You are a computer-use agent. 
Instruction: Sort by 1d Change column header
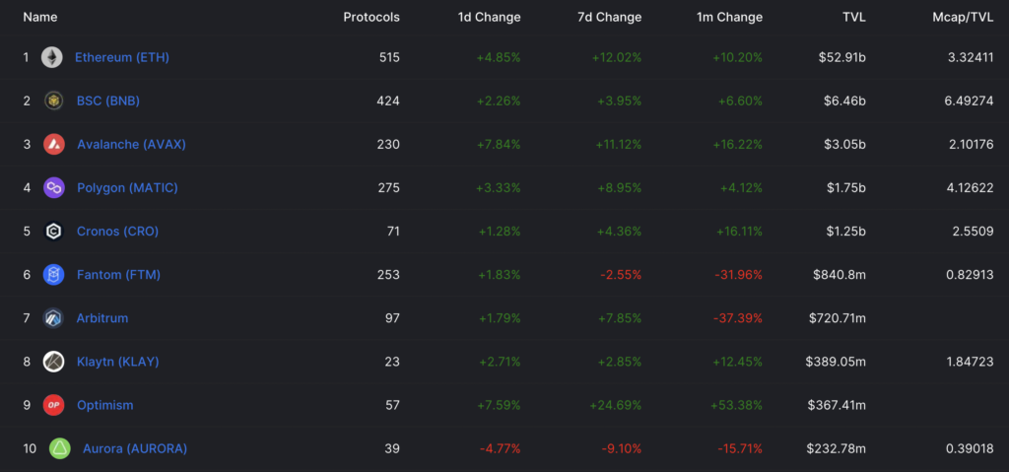click(490, 17)
